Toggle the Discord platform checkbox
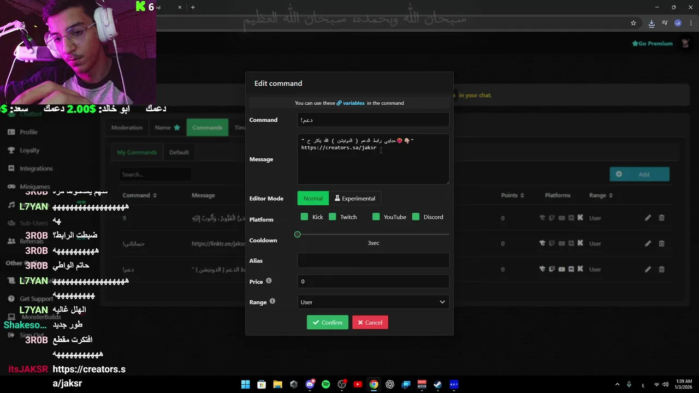The image size is (699, 393). (416, 217)
